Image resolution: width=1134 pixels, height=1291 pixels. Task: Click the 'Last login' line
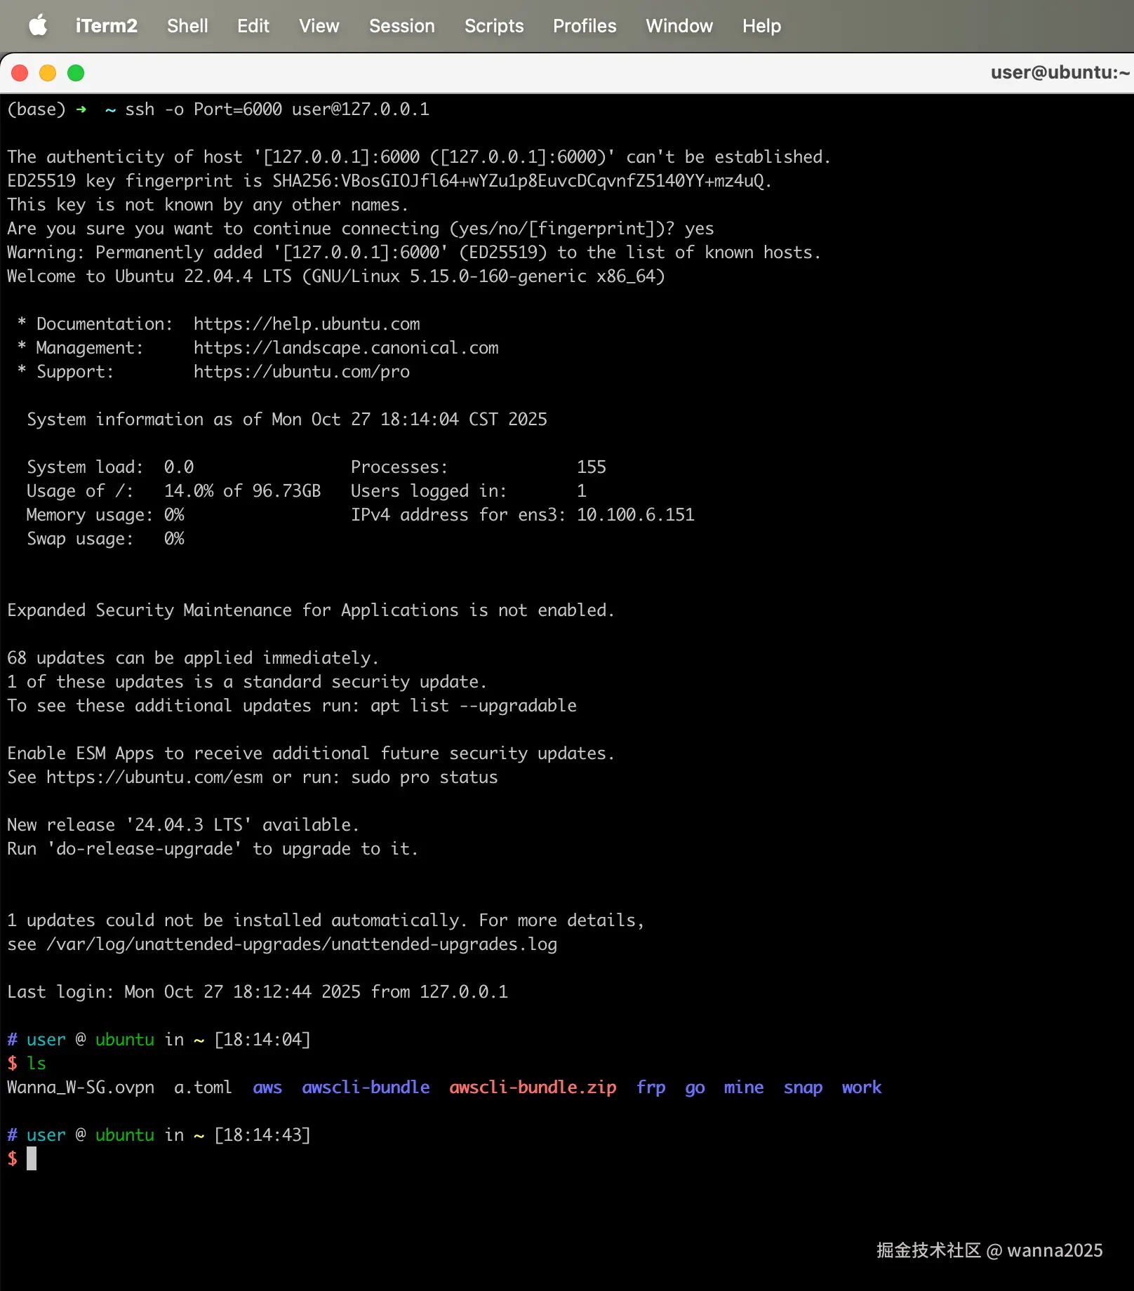[x=258, y=992]
